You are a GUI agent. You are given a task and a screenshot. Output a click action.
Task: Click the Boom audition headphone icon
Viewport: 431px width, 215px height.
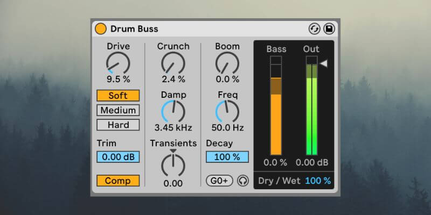tap(243, 181)
